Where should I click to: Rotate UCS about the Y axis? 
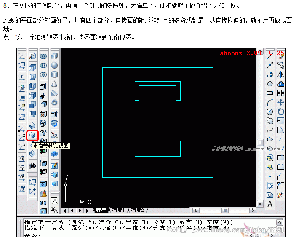(x=21, y=168)
